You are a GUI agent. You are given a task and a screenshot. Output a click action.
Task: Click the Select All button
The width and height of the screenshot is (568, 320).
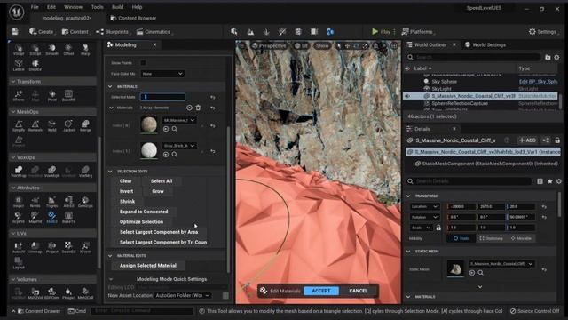162,181
